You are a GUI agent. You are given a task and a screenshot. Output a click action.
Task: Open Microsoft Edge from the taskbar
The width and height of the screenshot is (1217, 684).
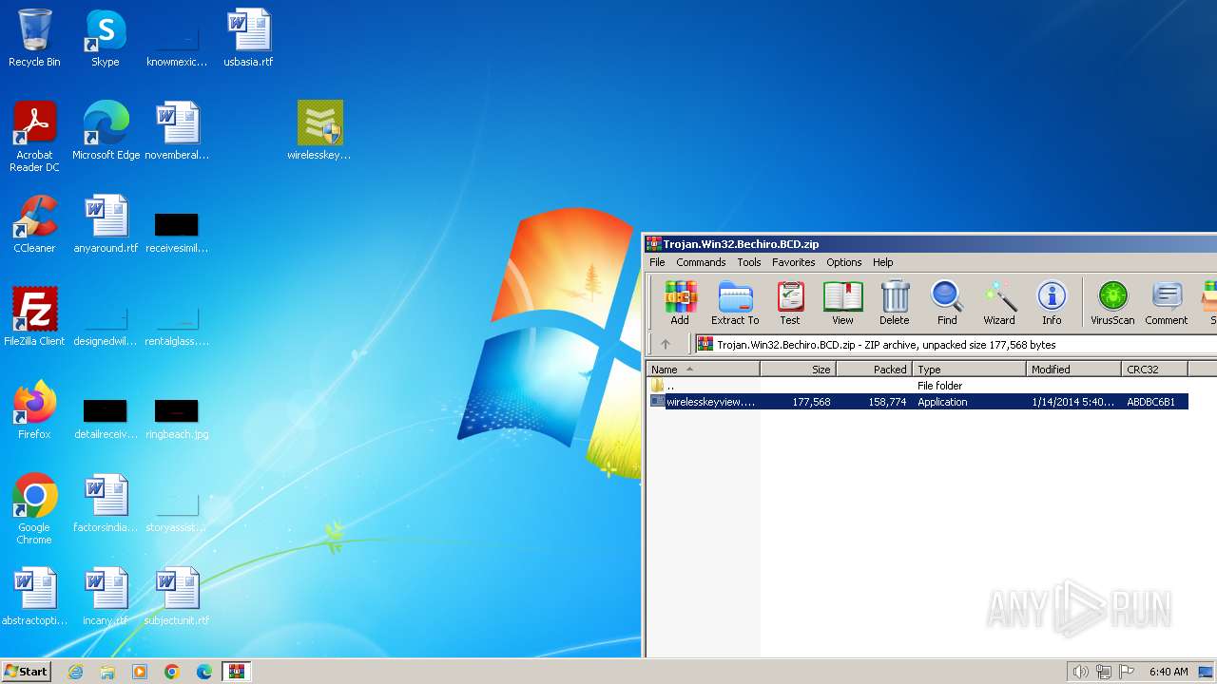tap(204, 672)
